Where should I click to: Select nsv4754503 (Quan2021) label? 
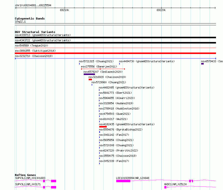tap(115, 114)
